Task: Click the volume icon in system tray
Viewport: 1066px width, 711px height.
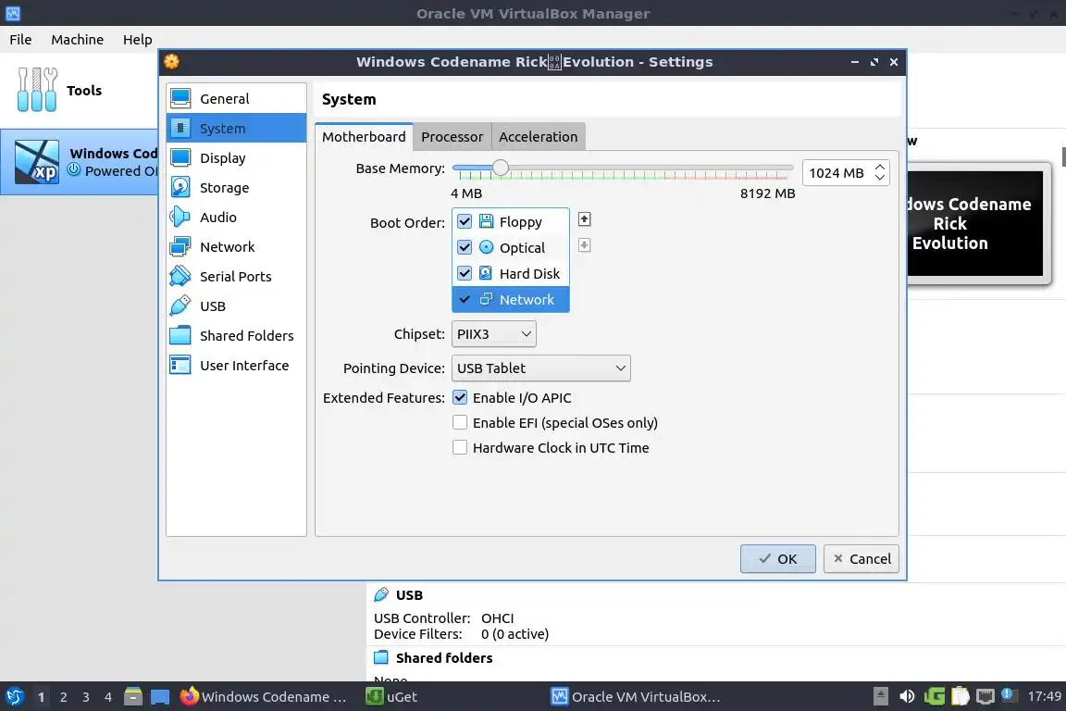Action: (906, 696)
